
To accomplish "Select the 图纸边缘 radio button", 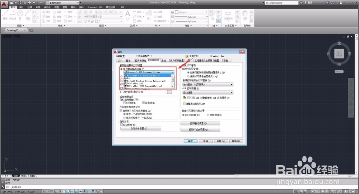I will coord(208,115).
